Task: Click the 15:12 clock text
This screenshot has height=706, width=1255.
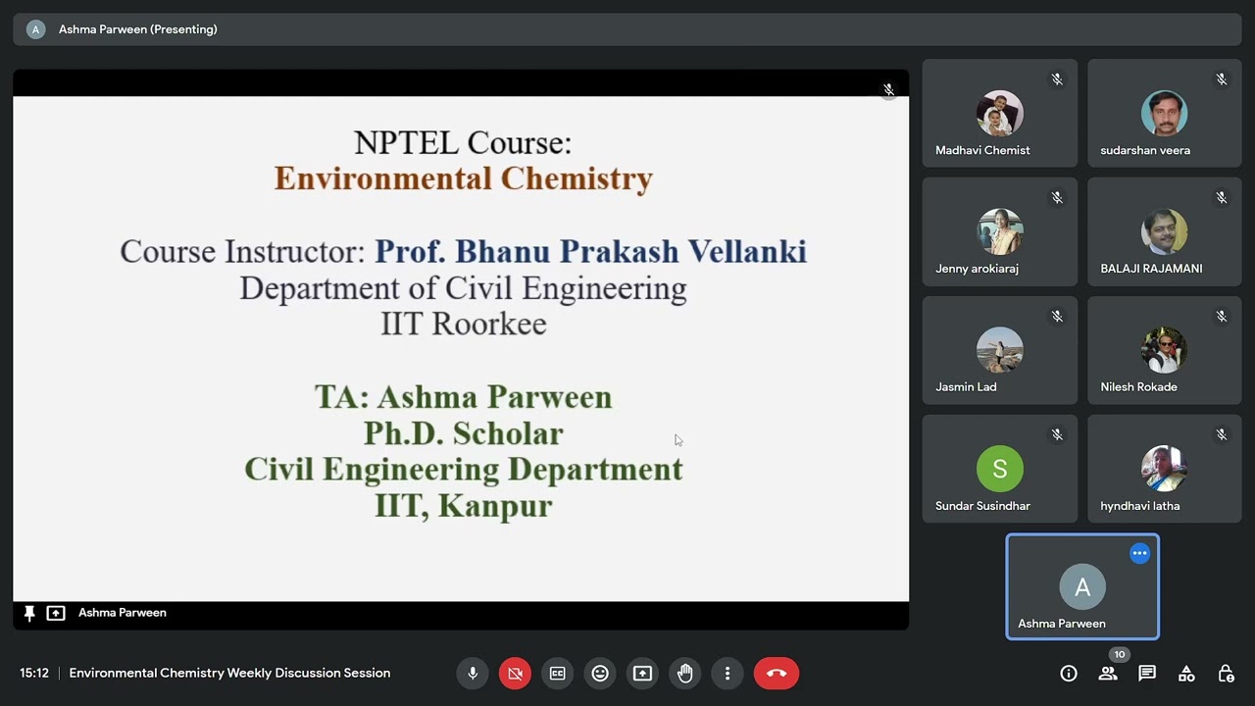Action: pyautogui.click(x=34, y=674)
